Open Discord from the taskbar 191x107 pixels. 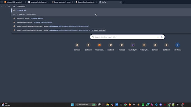[x=161, y=104]
